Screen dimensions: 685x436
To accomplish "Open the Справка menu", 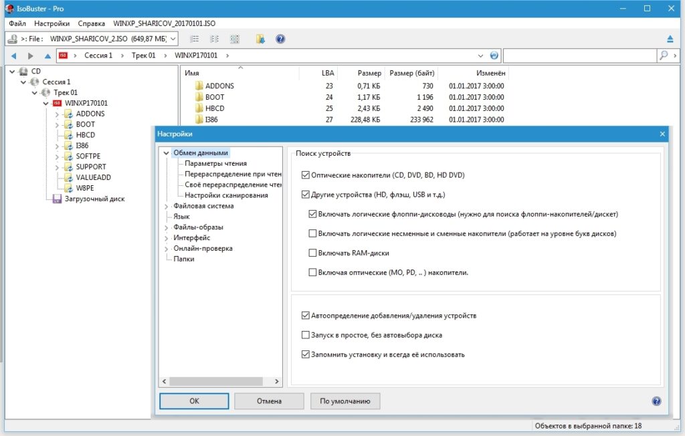I will pyautogui.click(x=91, y=23).
